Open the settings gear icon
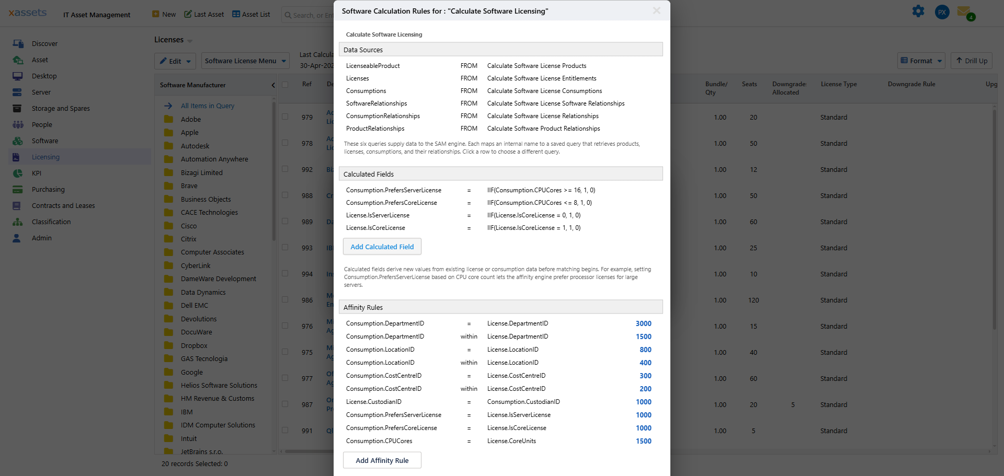This screenshot has width=1004, height=476. click(918, 11)
